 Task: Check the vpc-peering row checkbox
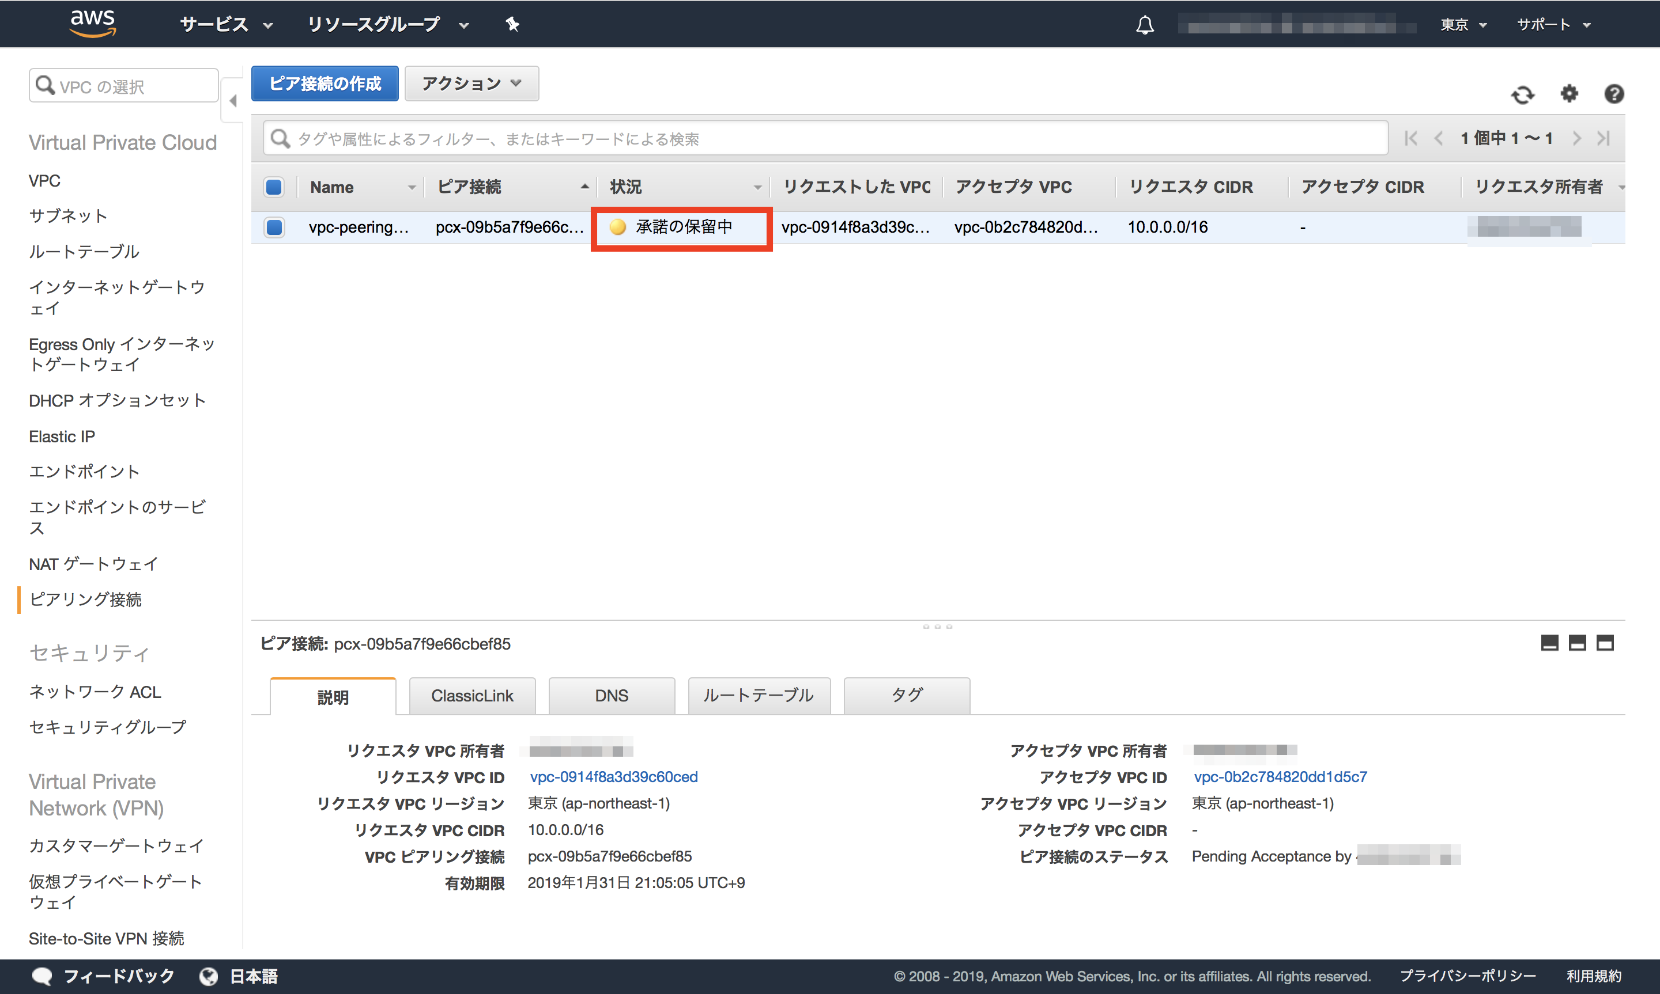[x=274, y=227]
